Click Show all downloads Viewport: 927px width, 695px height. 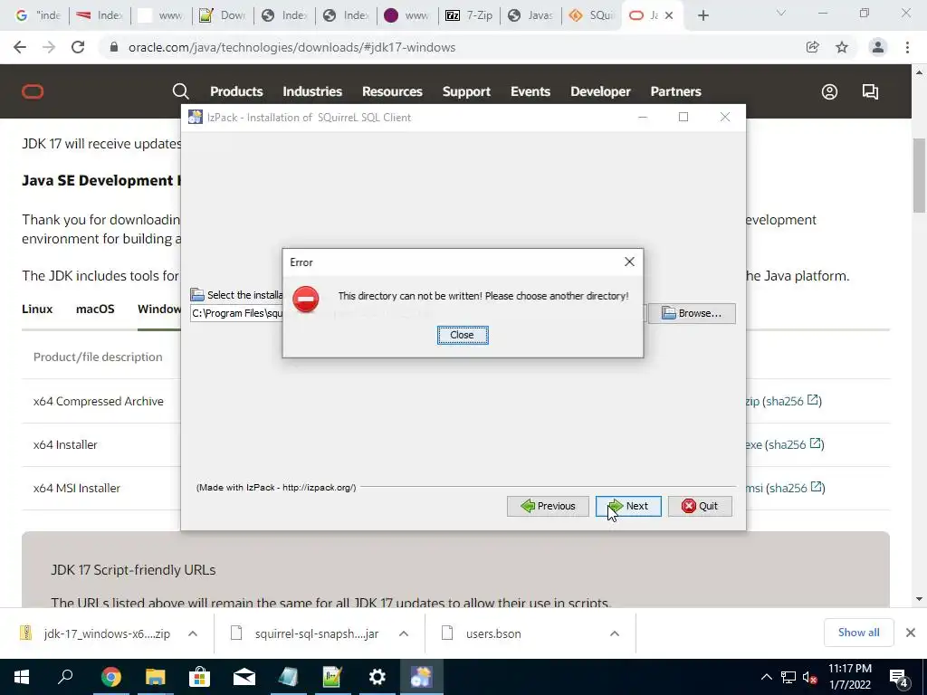pos(858,633)
